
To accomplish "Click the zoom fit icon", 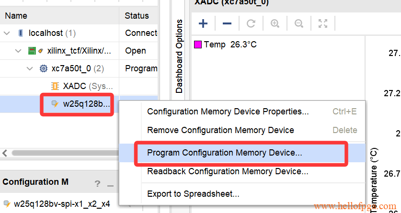I will [323, 23].
